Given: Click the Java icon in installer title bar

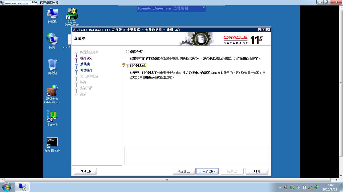Looking at the screenshot, I should (x=74, y=30).
